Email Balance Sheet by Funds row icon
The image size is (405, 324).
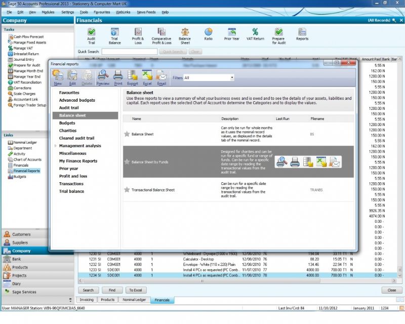335,162
